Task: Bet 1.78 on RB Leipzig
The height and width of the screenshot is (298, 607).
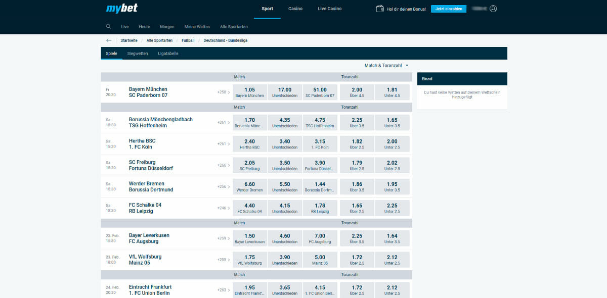Action: [320, 208]
